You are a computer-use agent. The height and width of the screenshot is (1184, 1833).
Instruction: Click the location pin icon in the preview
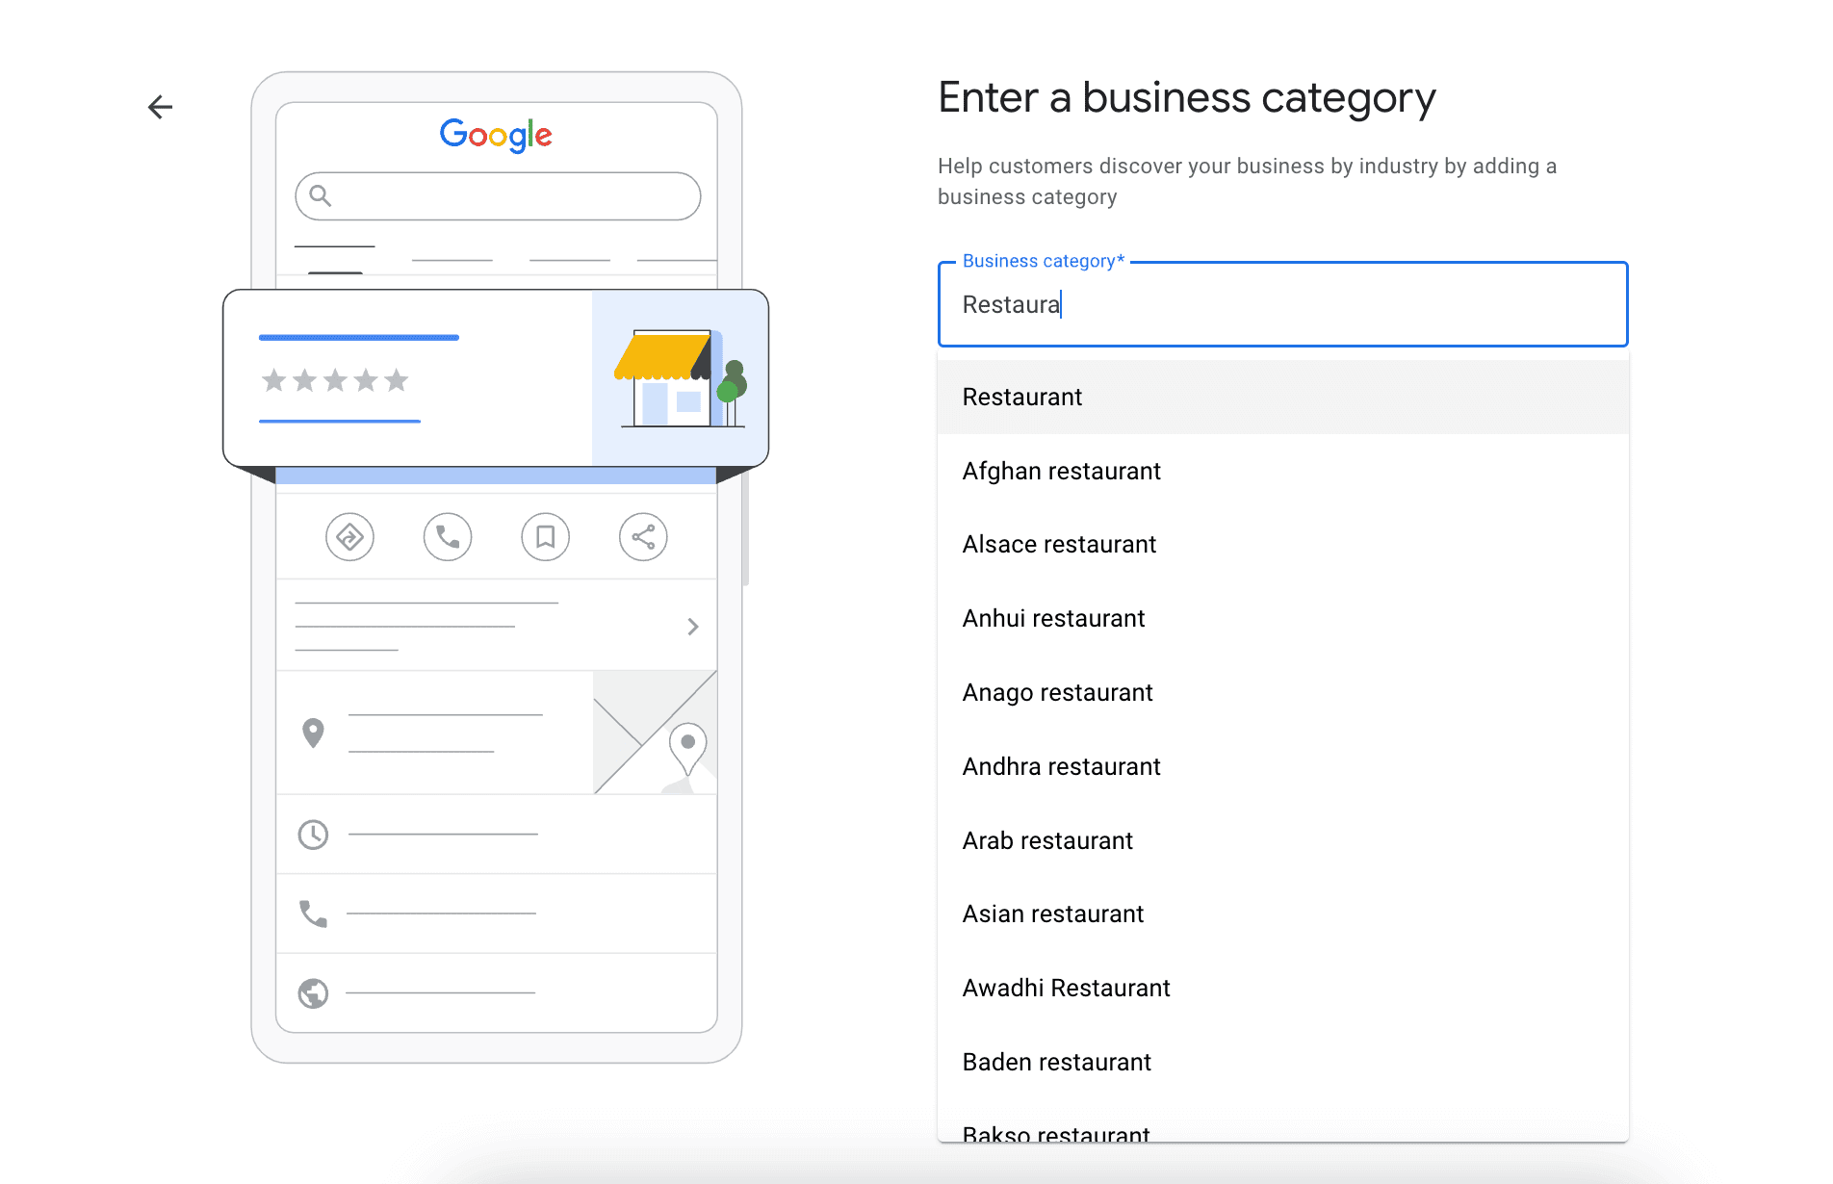311,733
